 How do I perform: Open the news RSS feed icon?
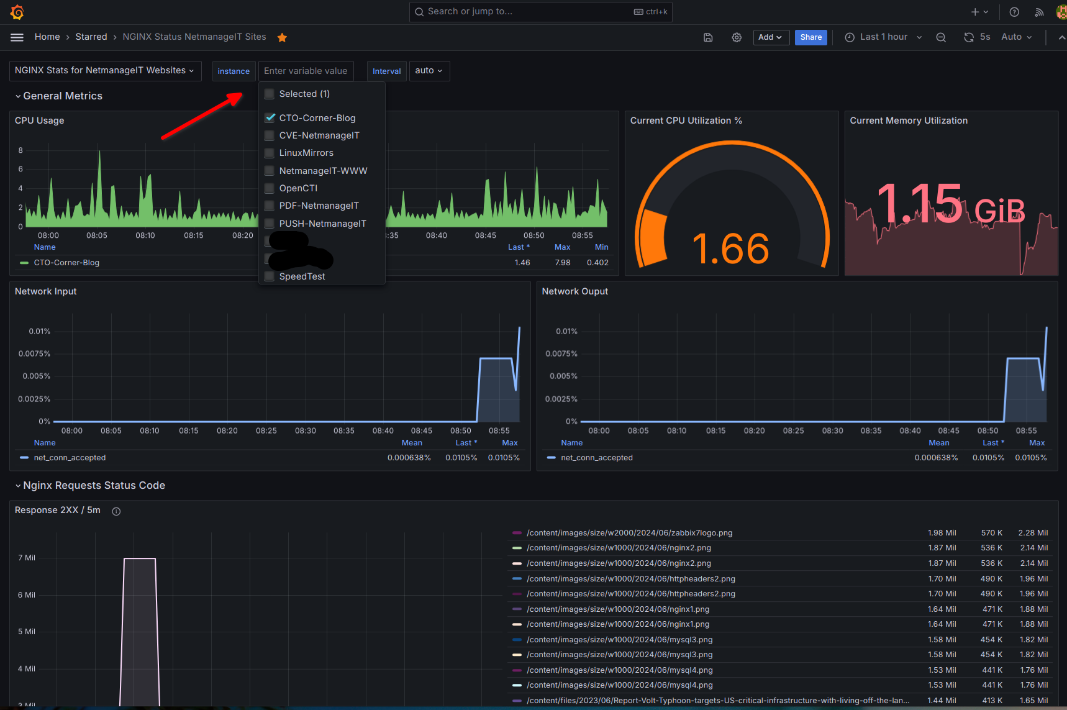1039,12
